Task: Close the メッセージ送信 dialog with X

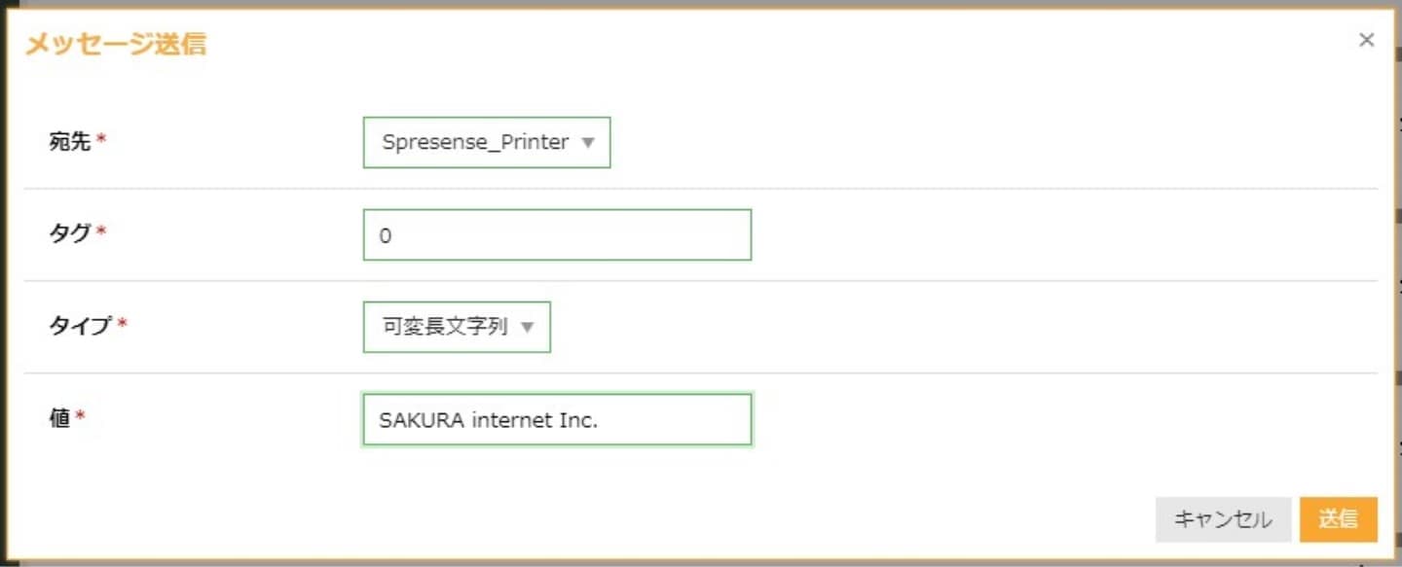Action: click(x=1366, y=40)
